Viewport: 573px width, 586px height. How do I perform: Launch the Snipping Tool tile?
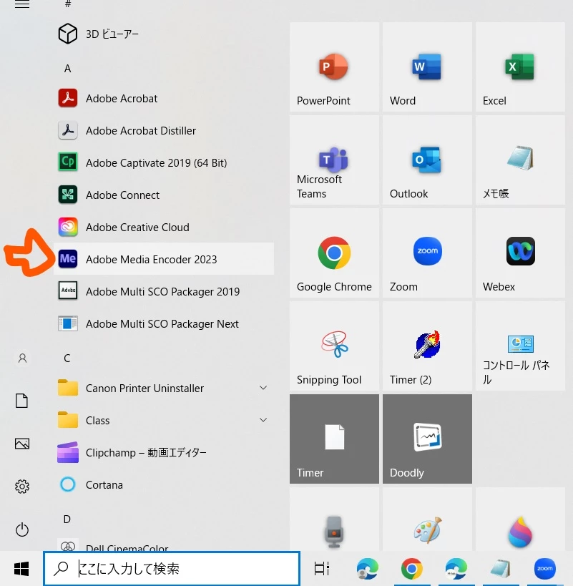coord(334,346)
